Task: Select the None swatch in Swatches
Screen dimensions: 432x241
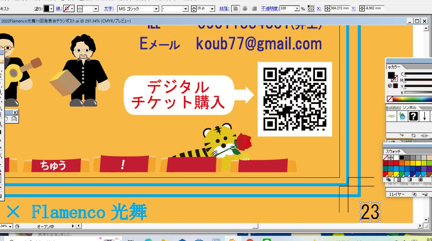Action: 386,158
